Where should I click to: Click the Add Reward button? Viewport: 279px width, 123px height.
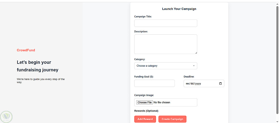[x=145, y=119]
